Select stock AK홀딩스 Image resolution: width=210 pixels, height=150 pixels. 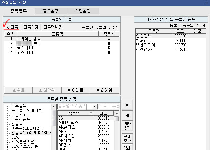coord(86,127)
